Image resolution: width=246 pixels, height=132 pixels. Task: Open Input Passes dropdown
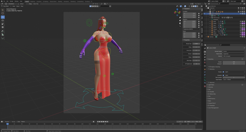pyautogui.click(x=234, y=80)
